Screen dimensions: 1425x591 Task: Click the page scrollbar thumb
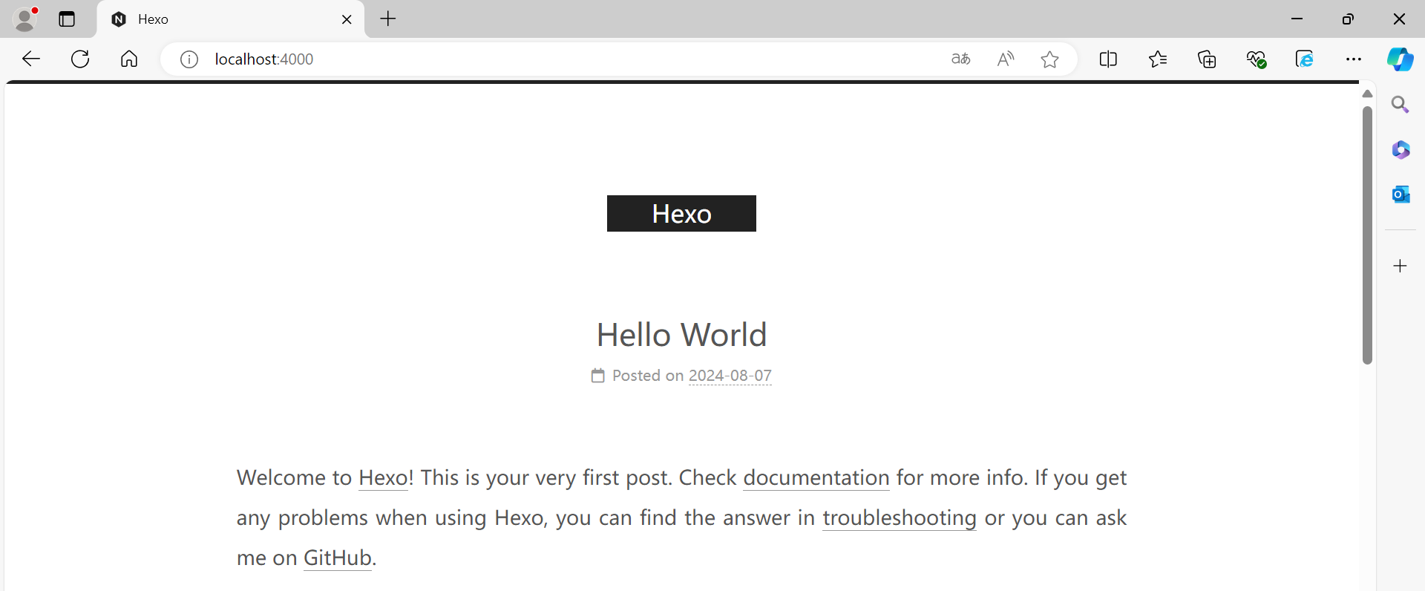click(x=1367, y=235)
